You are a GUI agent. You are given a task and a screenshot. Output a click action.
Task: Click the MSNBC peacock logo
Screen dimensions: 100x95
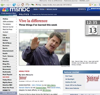pyautogui.click(x=5, y=10)
